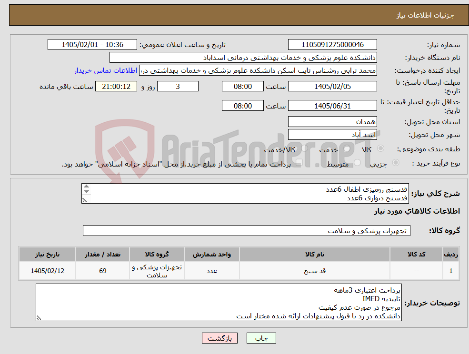This screenshot has height=354, width=469.
Task: Click the price validity date 1405/06/31
Action: pos(332,106)
